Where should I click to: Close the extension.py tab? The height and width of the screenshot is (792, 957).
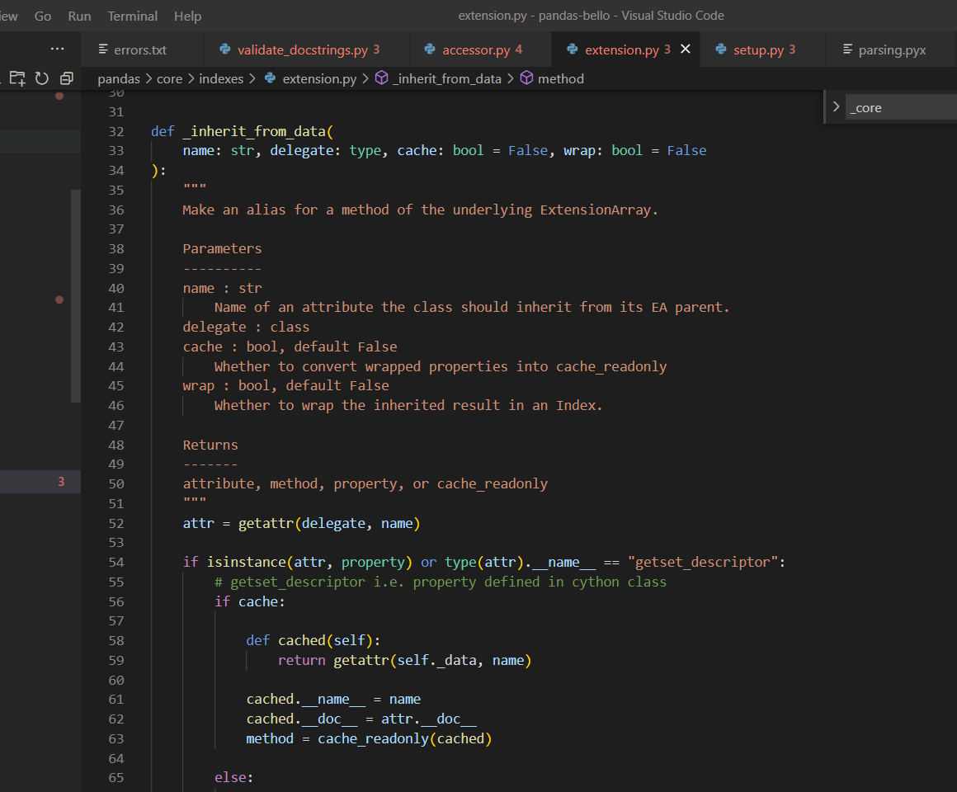click(x=686, y=49)
